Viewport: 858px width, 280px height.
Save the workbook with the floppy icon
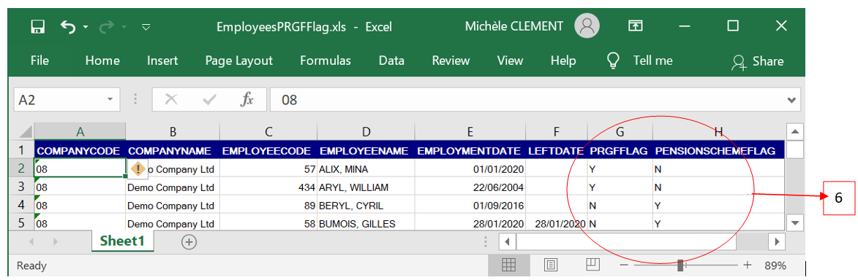pyautogui.click(x=38, y=26)
